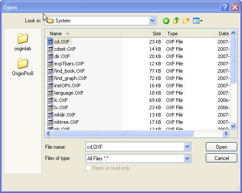Viewport: 242px width, 193px height.
Task: Select the mkdir.OXF file icon
Action: point(50,115)
